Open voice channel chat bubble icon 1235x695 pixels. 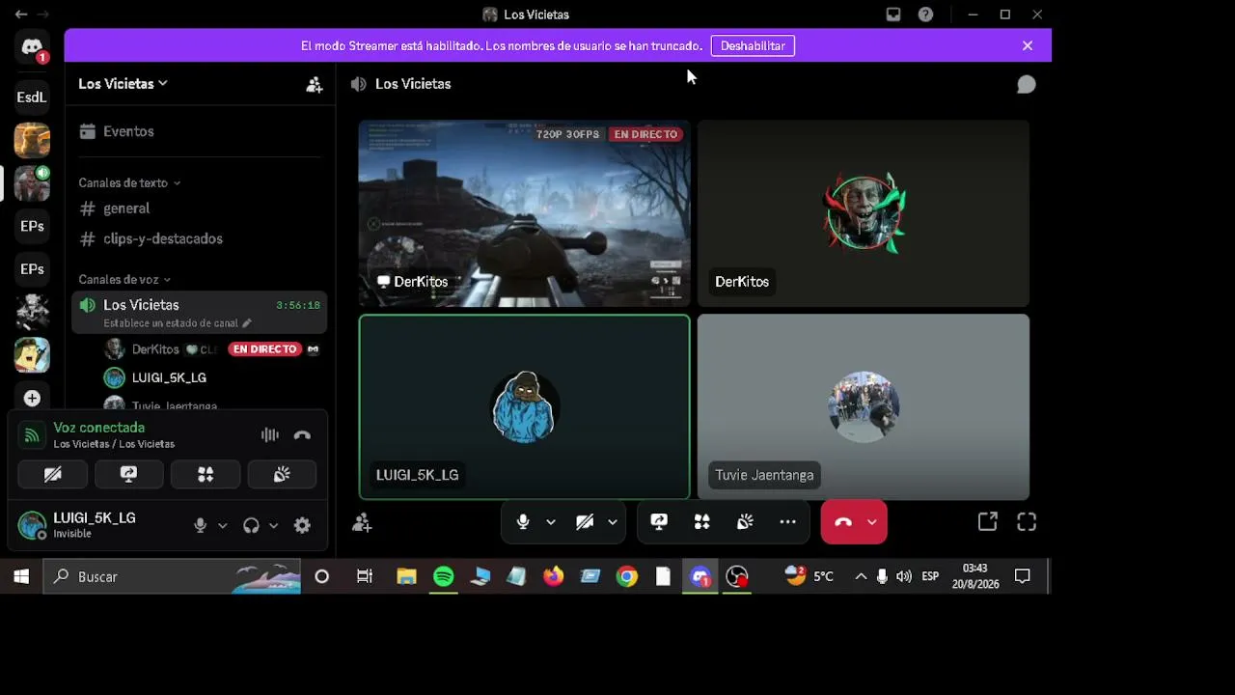click(x=1027, y=85)
